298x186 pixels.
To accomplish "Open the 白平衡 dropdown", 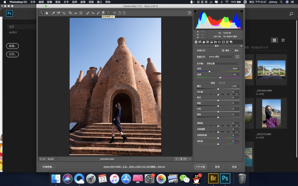I will tap(223, 63).
